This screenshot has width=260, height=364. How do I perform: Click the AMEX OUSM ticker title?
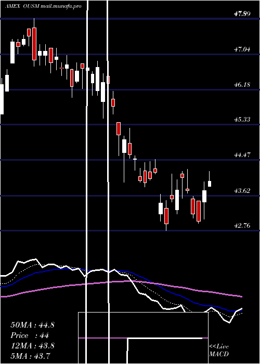click(x=22, y=6)
